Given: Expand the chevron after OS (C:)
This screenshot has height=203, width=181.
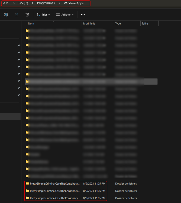Looking at the screenshot, I should pos(33,3).
